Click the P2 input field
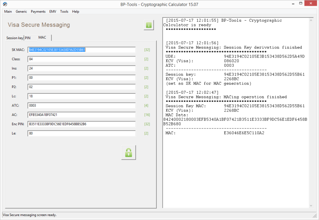 pos(82,87)
